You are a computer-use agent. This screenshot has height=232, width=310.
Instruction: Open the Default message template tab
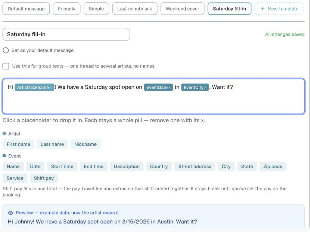click(26, 9)
